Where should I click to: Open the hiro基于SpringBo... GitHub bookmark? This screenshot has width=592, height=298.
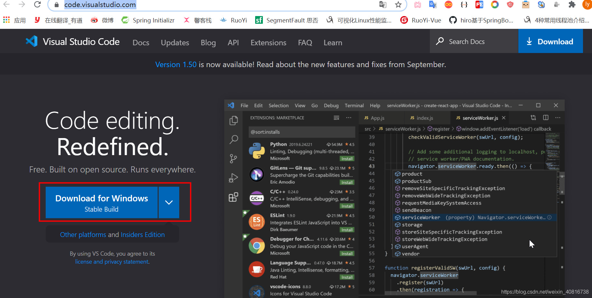point(481,20)
